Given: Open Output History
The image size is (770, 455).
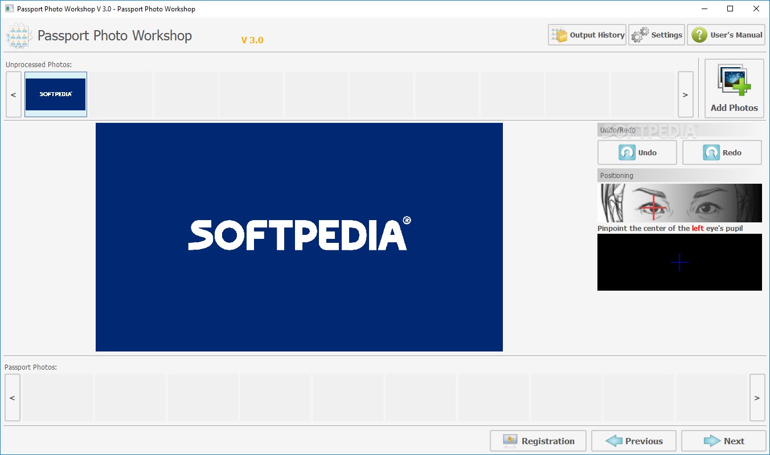Looking at the screenshot, I should tap(587, 35).
